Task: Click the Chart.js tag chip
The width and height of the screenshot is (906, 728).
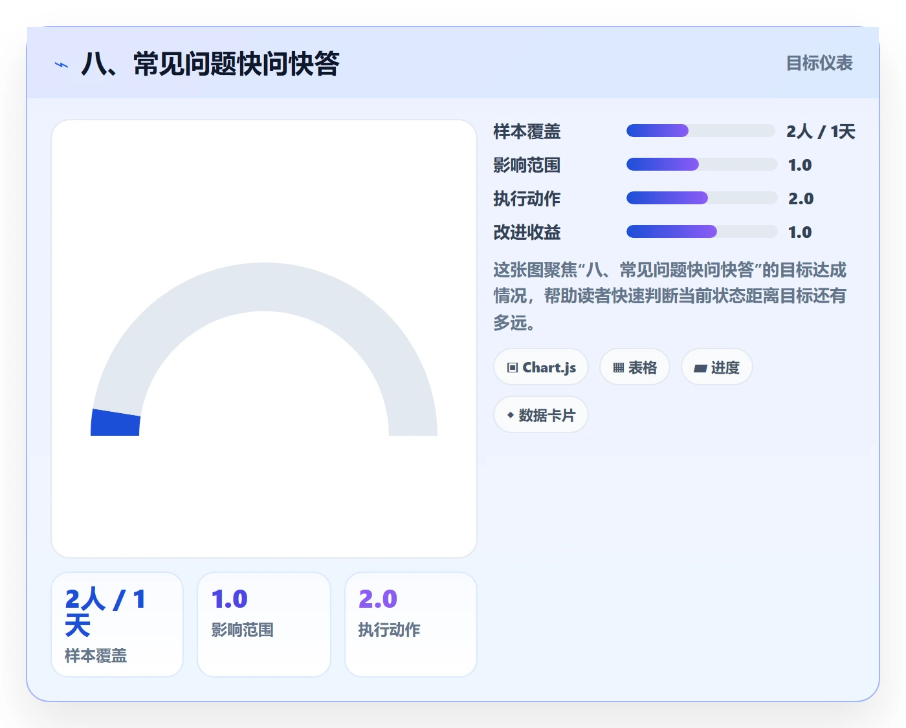Action: (x=541, y=367)
